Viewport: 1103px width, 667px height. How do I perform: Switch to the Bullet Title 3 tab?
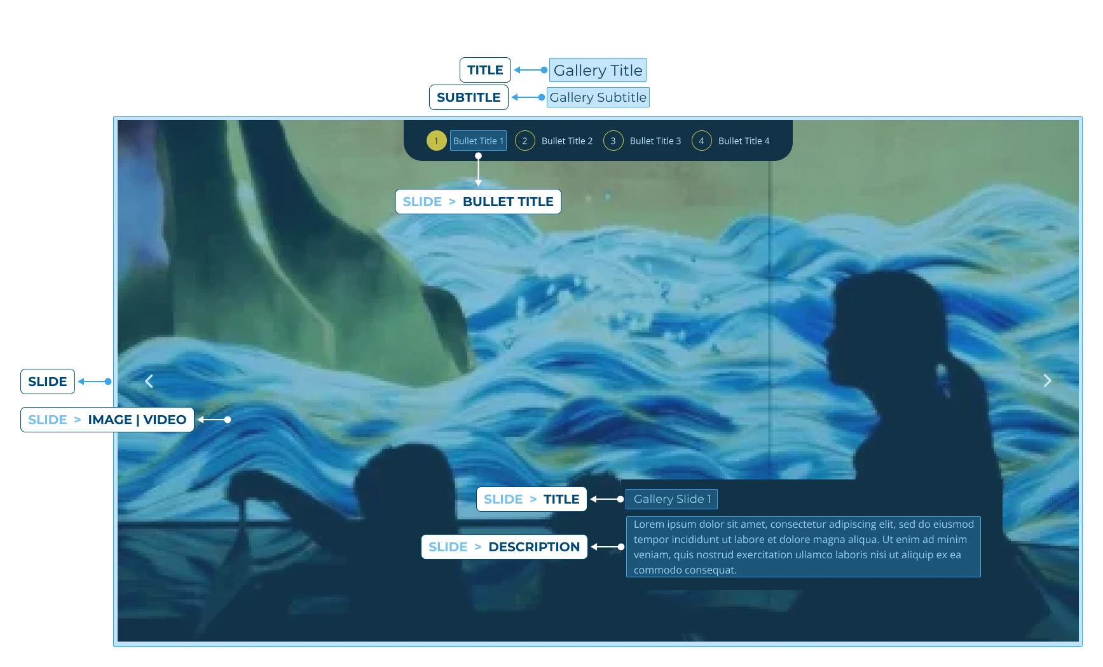coord(655,141)
